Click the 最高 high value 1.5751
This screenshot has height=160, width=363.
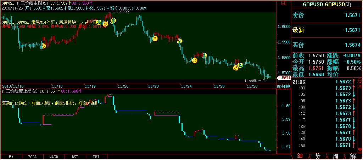316,68
